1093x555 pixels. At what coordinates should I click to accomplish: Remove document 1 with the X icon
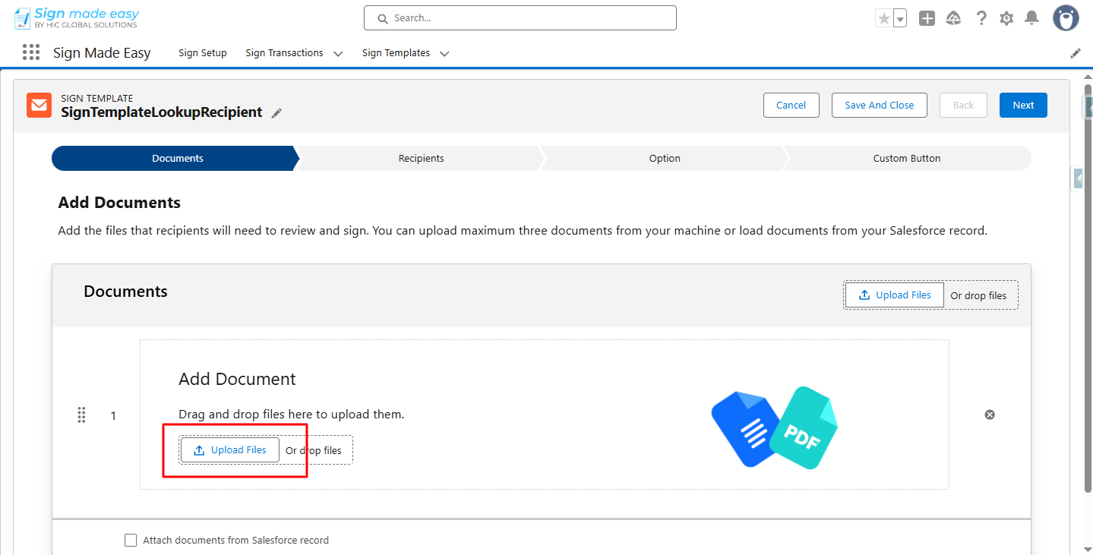pos(990,415)
